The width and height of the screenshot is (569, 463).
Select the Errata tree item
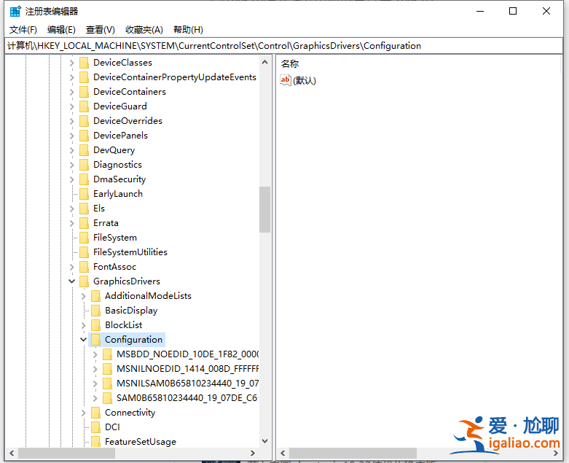[106, 223]
